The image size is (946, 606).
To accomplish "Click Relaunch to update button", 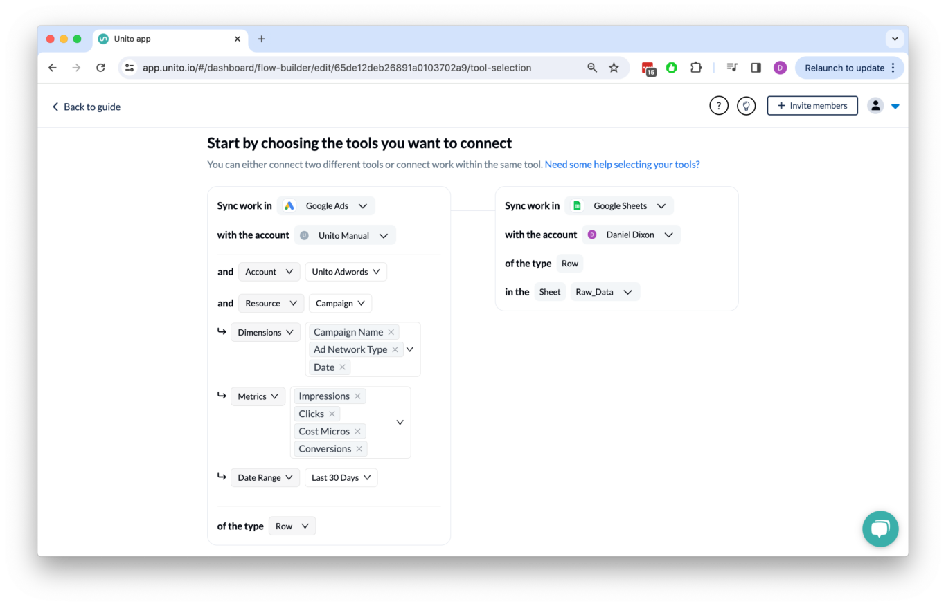I will (x=845, y=68).
